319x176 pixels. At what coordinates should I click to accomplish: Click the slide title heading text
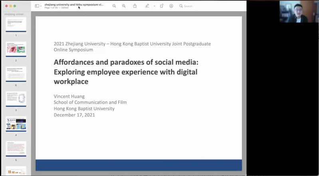pos(126,72)
